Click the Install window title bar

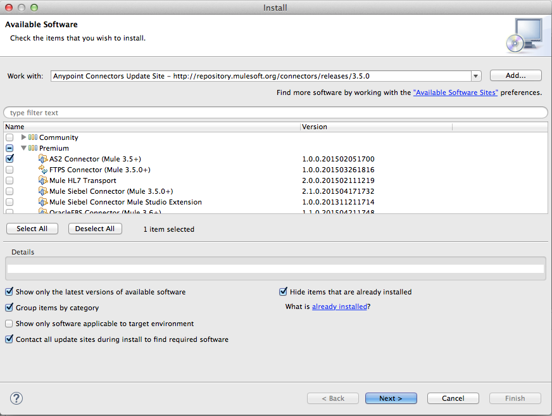(x=275, y=7)
